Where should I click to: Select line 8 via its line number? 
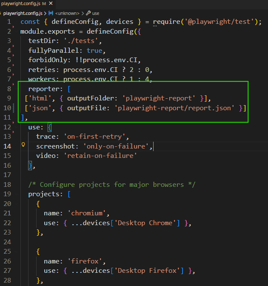pyautogui.click(x=9, y=89)
